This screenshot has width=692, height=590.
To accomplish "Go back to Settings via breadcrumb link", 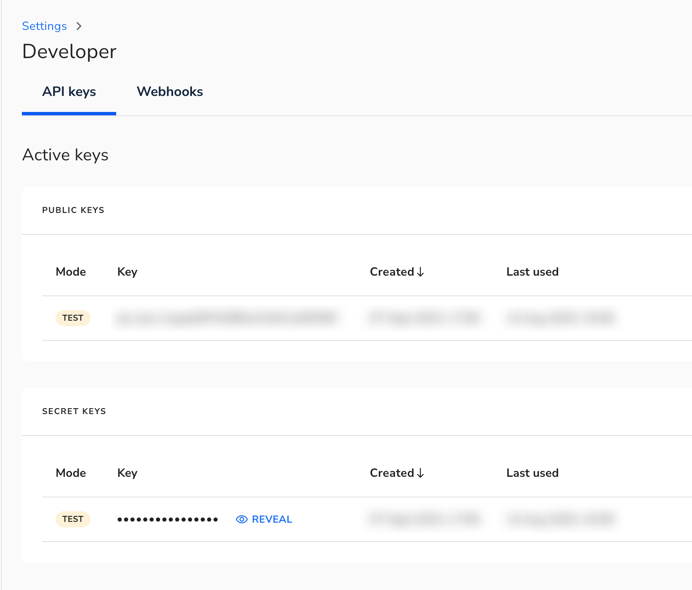I will click(x=44, y=26).
